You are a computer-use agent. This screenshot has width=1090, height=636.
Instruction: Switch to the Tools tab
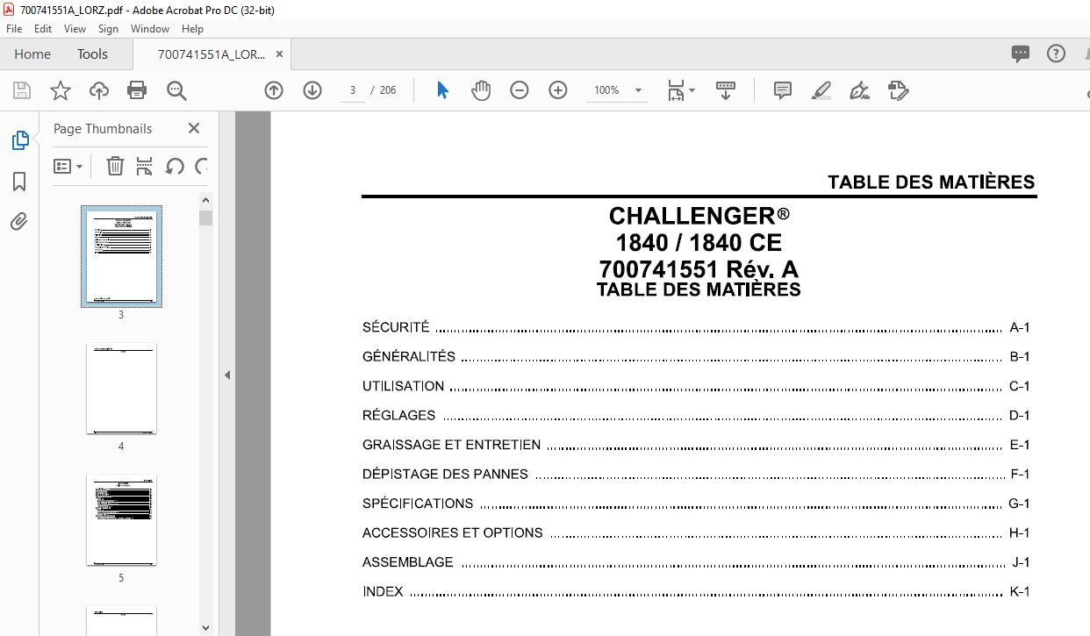tap(92, 54)
